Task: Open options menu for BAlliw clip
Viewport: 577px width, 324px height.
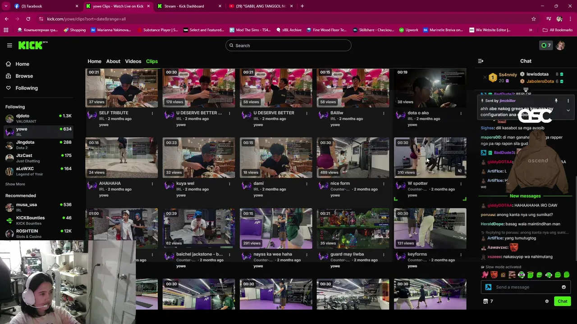Action: [x=384, y=113]
